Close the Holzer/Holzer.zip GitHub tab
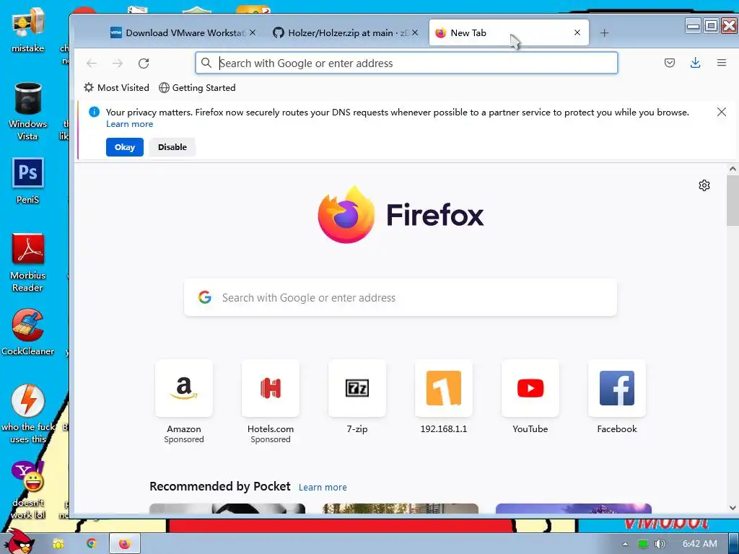Screen dimensions: 739x554 click(x=415, y=32)
